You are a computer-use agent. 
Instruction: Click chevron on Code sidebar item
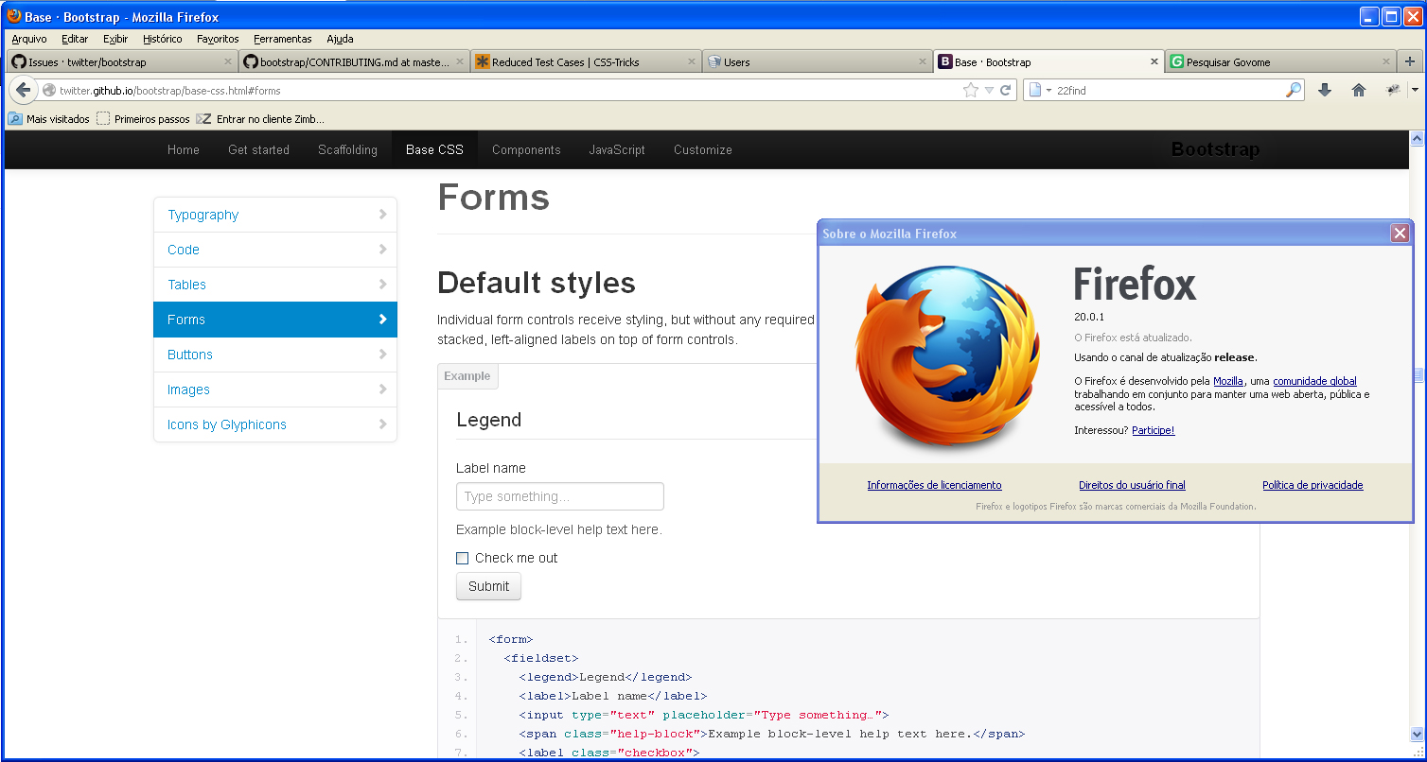click(382, 250)
